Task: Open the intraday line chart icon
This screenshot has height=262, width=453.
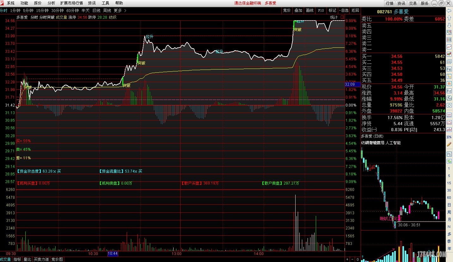Action: click(x=449, y=47)
